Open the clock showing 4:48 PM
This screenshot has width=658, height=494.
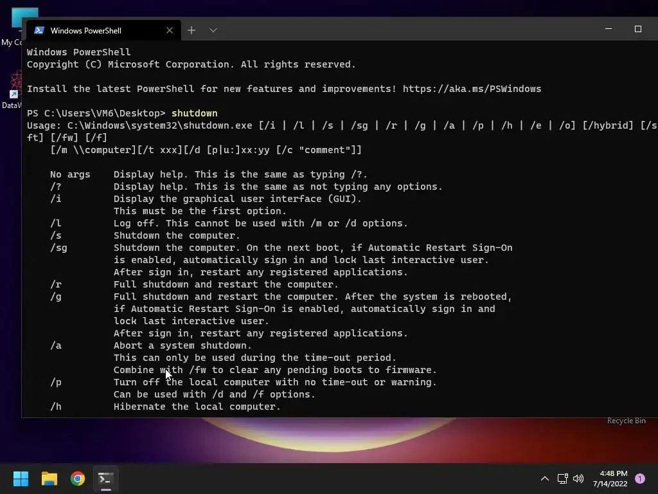(610, 479)
